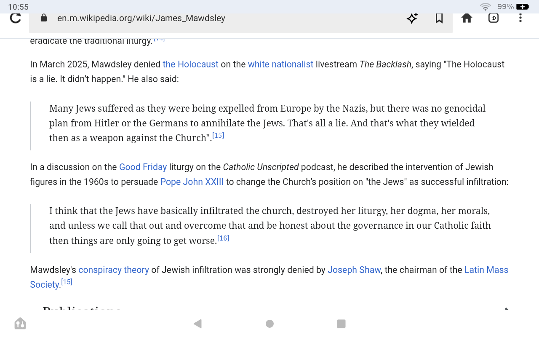Open the AI sparkle assistant icon
Image resolution: width=539 pixels, height=337 pixels.
click(x=412, y=18)
